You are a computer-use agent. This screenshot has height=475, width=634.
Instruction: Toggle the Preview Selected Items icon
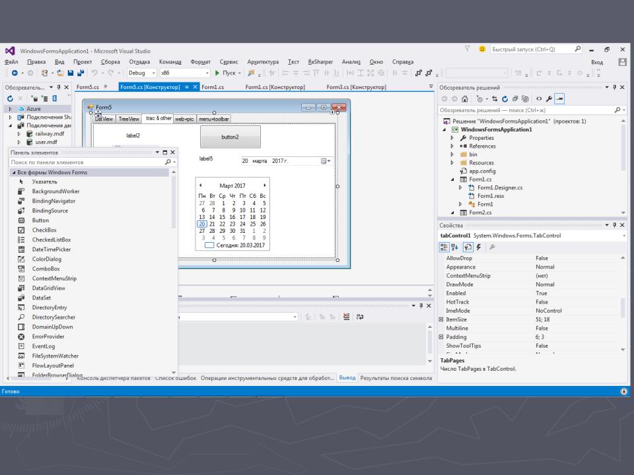click(559, 98)
